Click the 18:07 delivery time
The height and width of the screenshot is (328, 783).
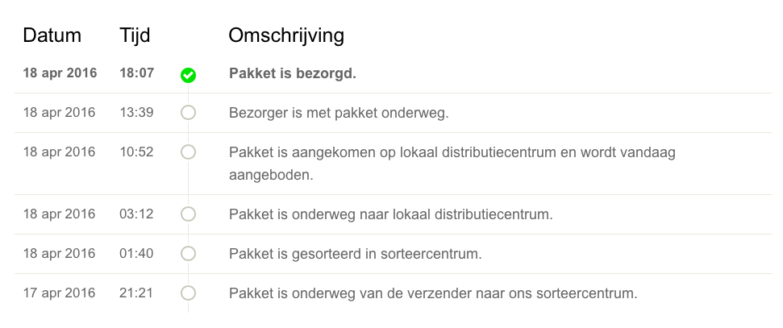tap(137, 73)
